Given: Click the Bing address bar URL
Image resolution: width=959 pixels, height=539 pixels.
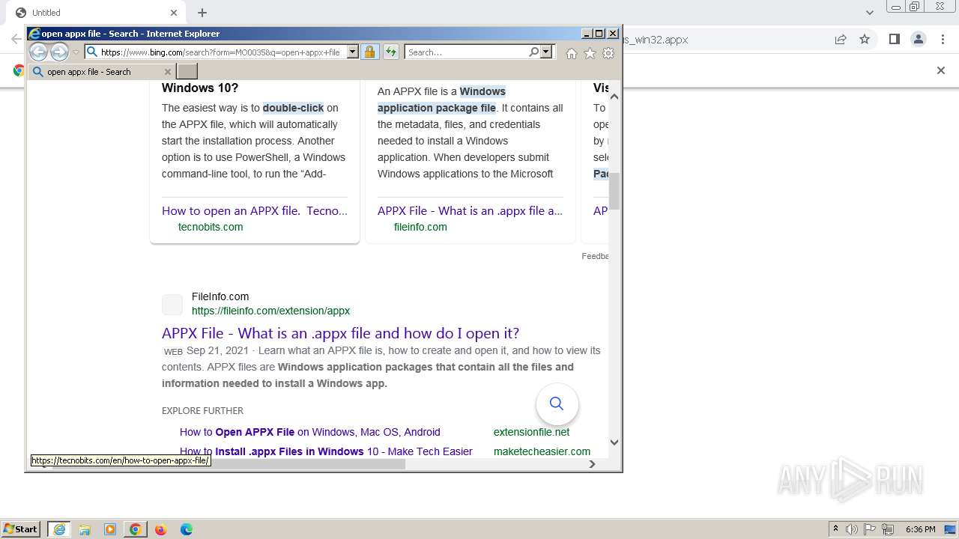Looking at the screenshot, I should [x=220, y=52].
